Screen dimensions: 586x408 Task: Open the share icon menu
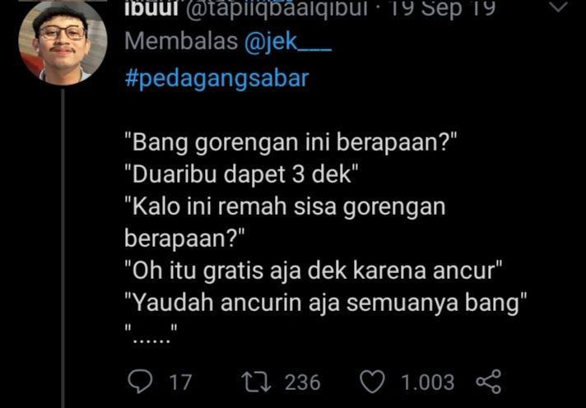488,382
